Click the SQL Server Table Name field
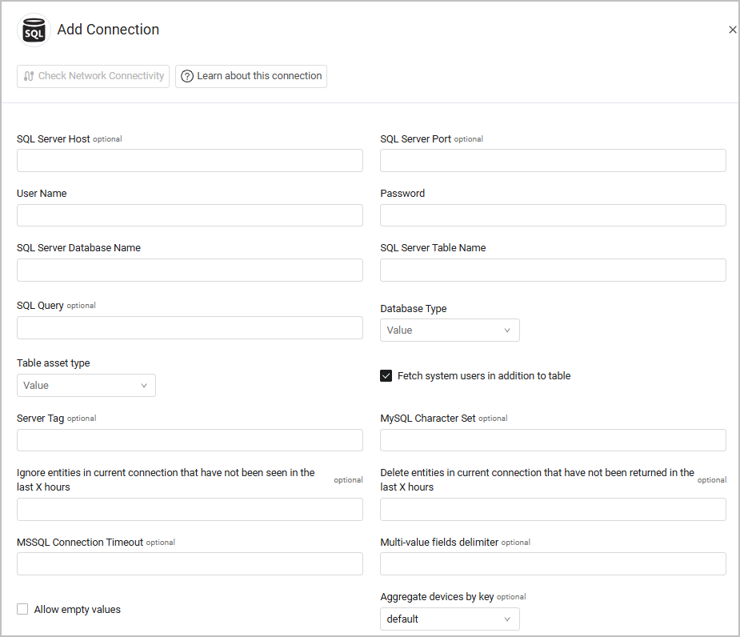This screenshot has width=740, height=637. click(x=553, y=270)
